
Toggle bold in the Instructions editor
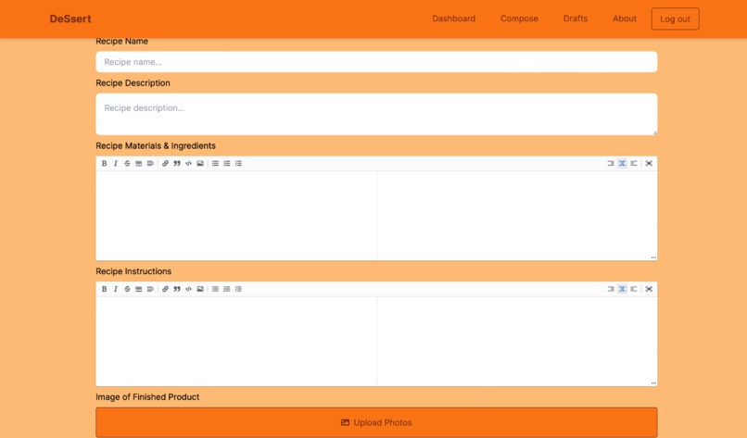104,289
